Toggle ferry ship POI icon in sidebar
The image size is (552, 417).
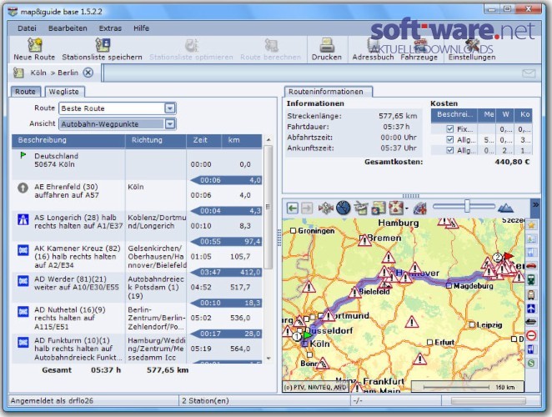pyautogui.click(x=531, y=322)
